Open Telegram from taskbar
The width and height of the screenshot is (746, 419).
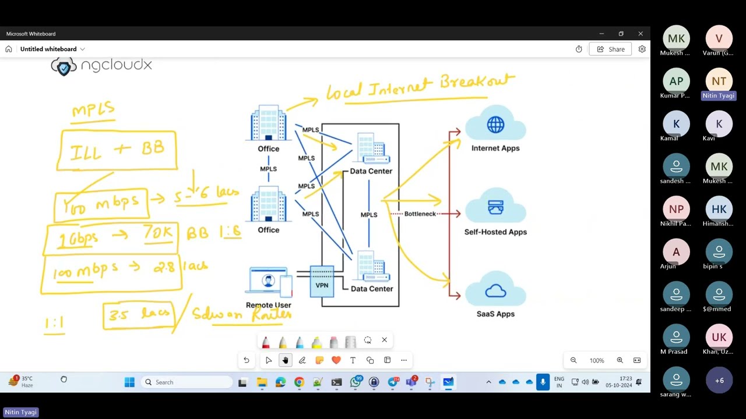coord(393,382)
